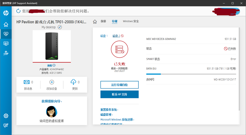This screenshot has width=246, height=135.
Task: Click the 931.51 GB (781.1 GB 可用) text
Action: point(221,69)
